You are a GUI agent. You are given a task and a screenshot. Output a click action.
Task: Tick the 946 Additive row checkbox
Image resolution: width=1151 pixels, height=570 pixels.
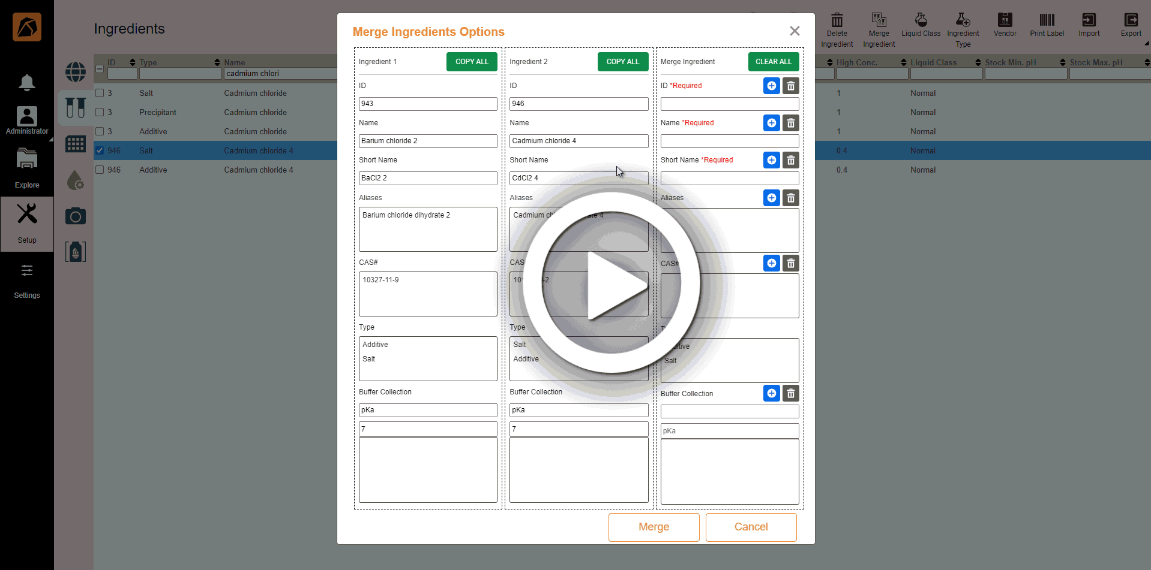point(100,170)
